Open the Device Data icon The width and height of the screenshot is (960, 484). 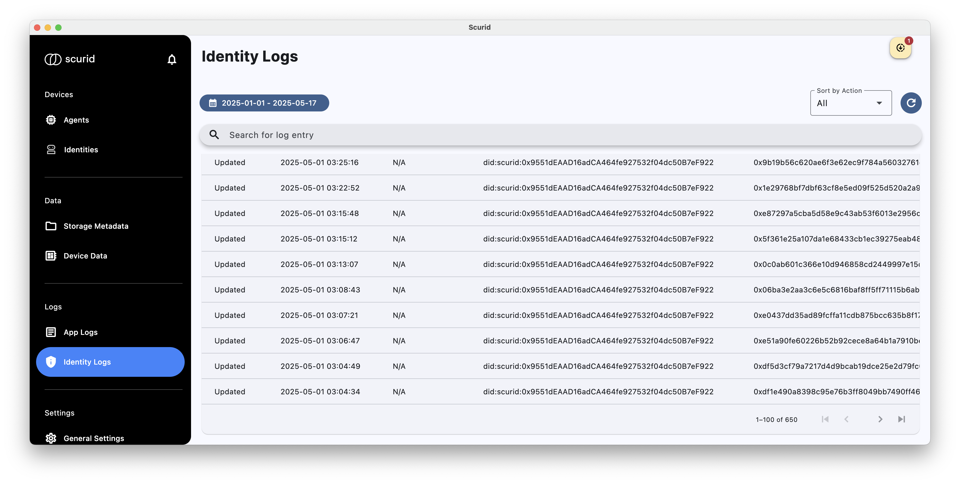tap(51, 256)
